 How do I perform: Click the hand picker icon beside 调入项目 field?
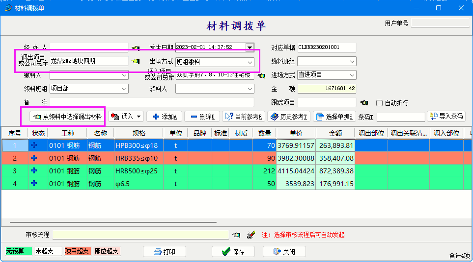(261, 75)
